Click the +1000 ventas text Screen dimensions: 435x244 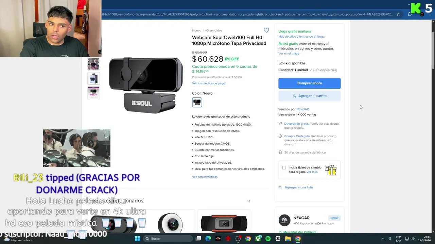tap(307, 115)
